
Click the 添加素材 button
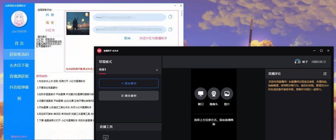tap(129, 83)
